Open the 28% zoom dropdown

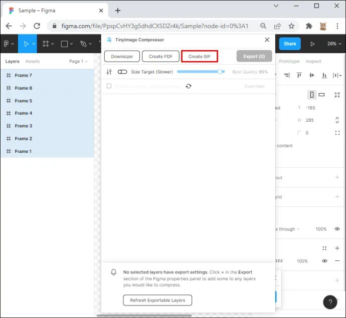(334, 44)
